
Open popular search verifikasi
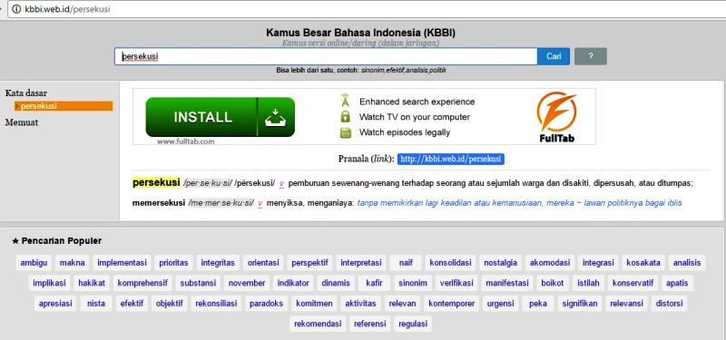tap(456, 283)
